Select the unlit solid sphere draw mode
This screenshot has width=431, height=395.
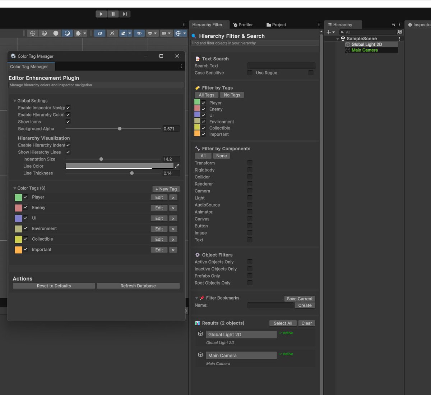(56, 33)
